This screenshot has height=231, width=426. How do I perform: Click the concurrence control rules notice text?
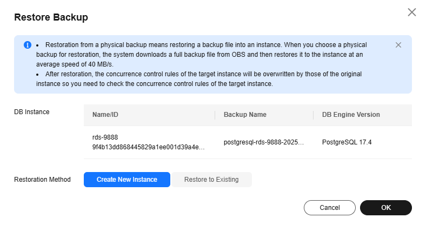(199, 79)
